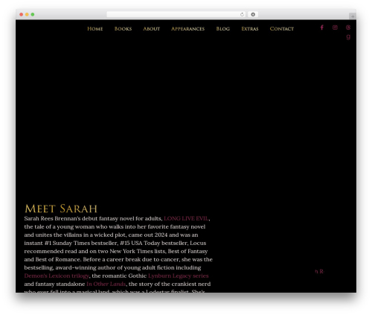
Task: Open the Contact menu item
Action: point(282,29)
